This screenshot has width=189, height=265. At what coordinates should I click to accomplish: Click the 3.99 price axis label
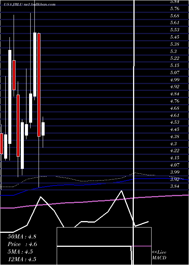(175, 172)
